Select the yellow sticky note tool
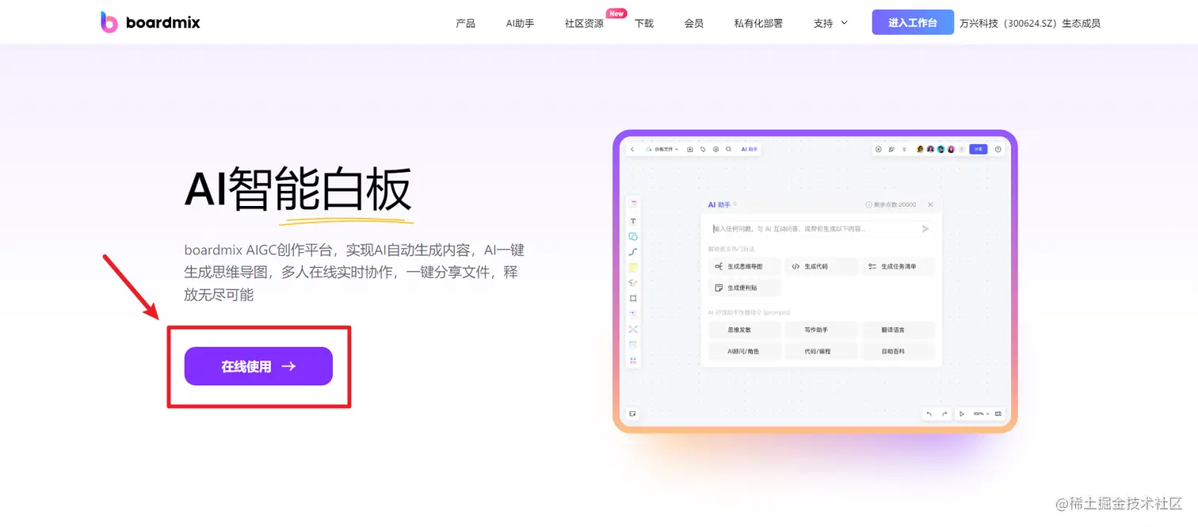Screen dimensions: 1198x527 point(633,267)
